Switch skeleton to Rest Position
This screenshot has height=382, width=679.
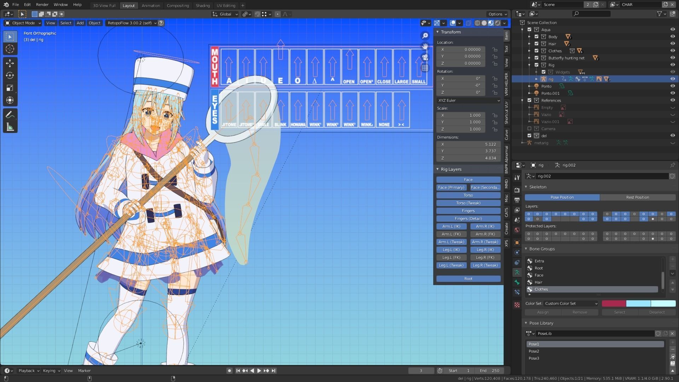click(638, 197)
